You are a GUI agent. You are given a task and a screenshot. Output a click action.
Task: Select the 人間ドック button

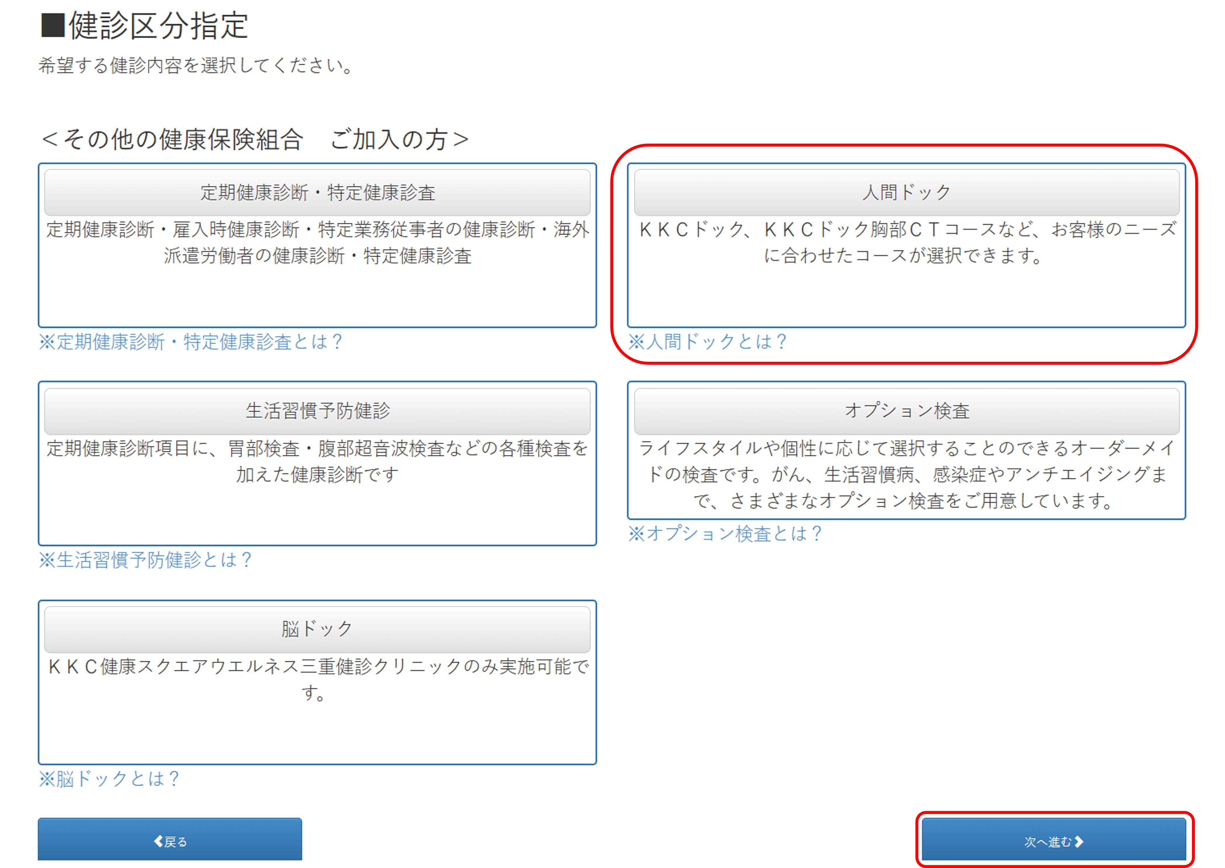(906, 192)
